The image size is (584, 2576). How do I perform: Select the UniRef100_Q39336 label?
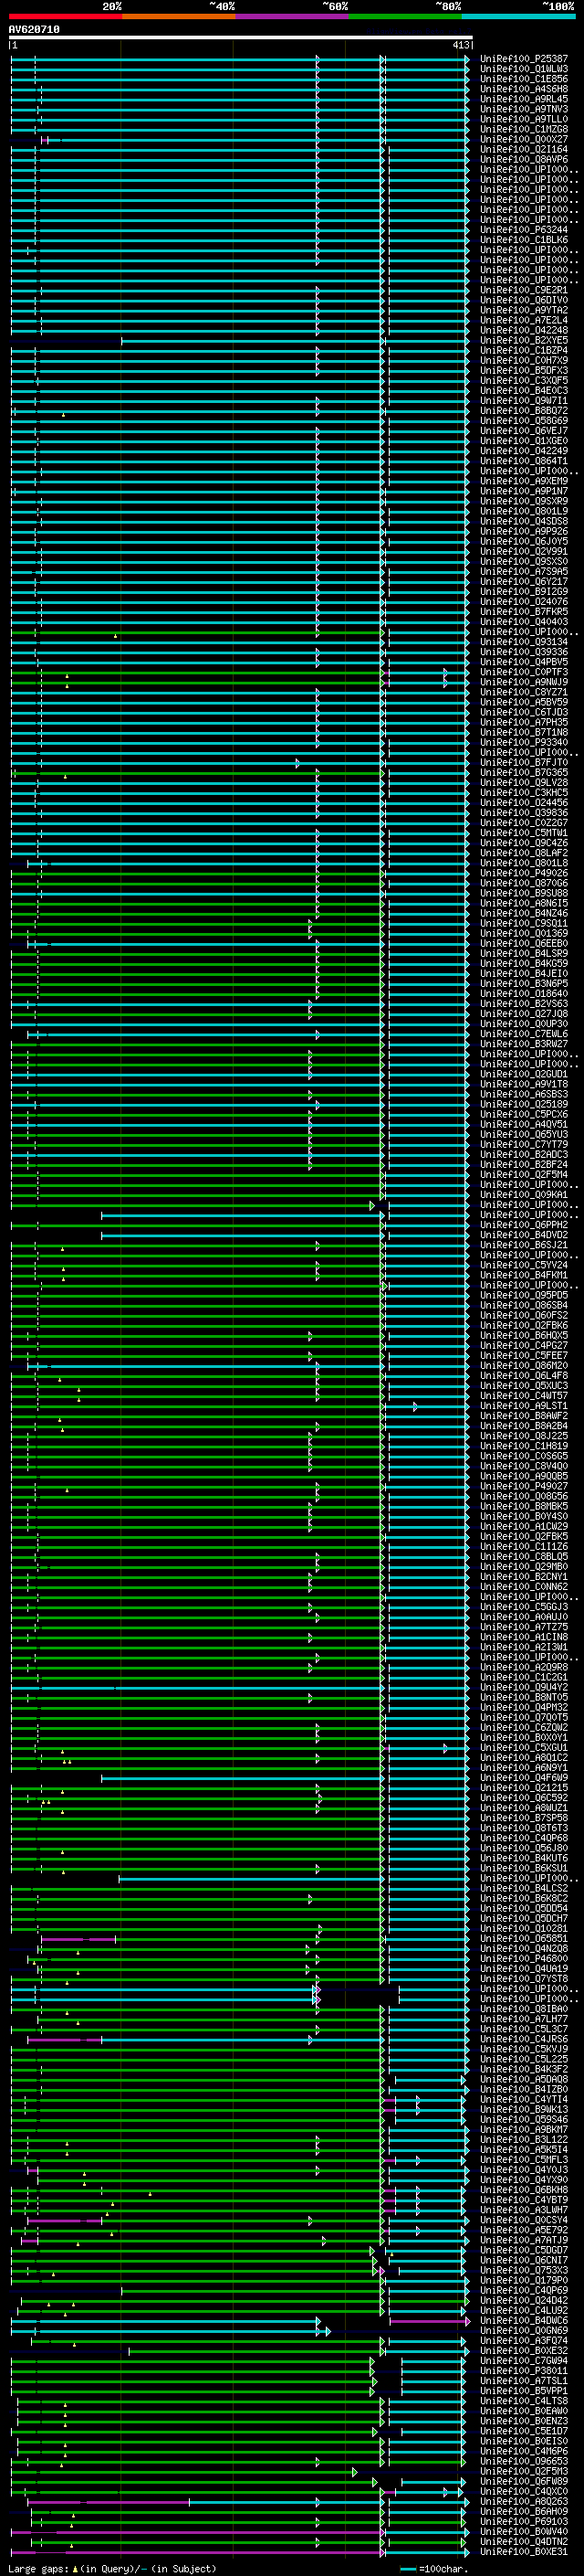tap(524, 652)
